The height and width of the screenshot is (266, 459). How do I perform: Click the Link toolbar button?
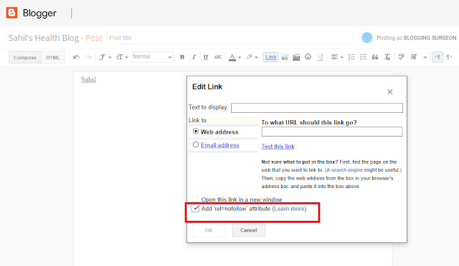[x=271, y=57]
